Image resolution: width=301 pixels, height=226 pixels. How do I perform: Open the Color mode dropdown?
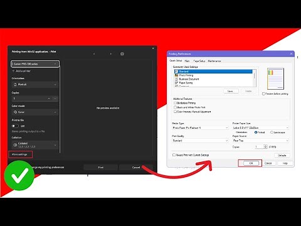[35, 112]
